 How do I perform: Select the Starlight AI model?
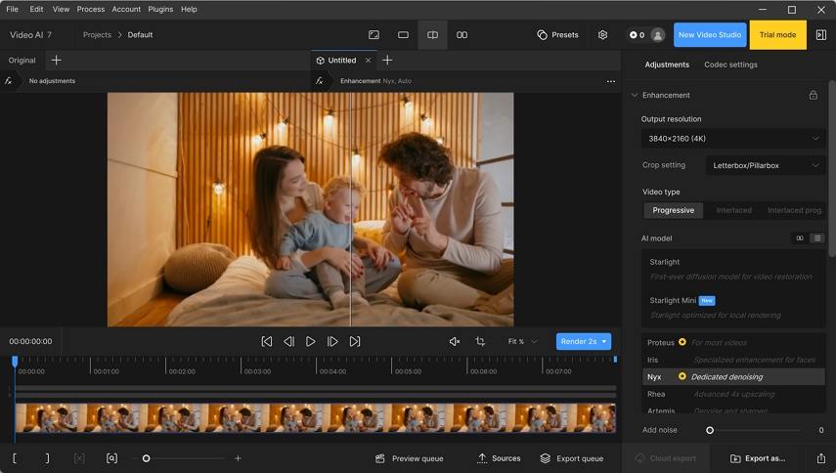coord(732,269)
